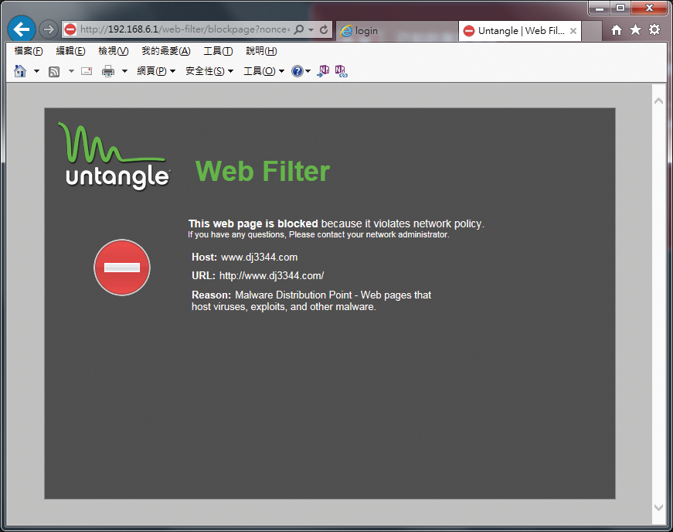Screen dimensions: 673x532
Task: Click the address bar URL field
Action: click(x=185, y=29)
